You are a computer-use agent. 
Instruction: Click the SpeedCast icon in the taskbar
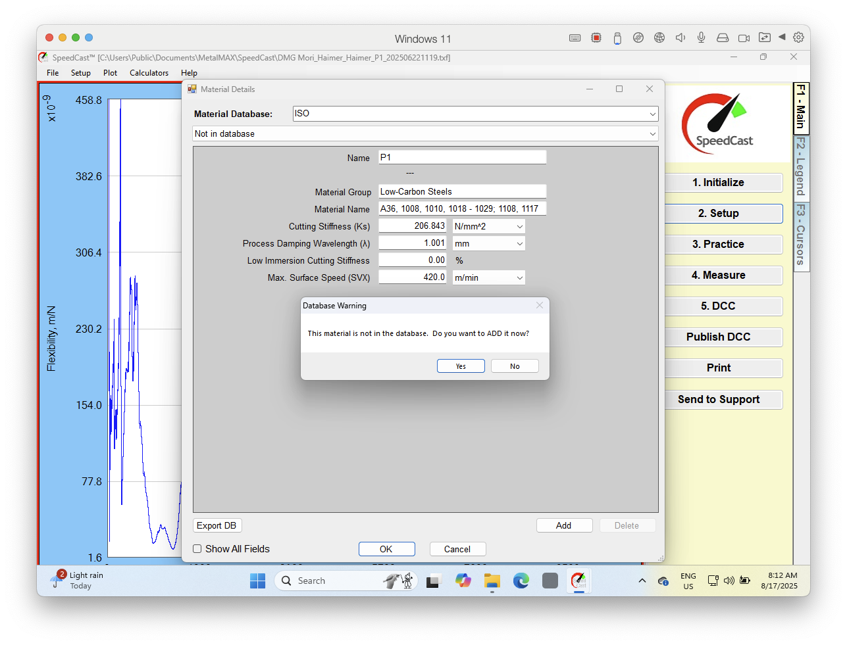(578, 581)
